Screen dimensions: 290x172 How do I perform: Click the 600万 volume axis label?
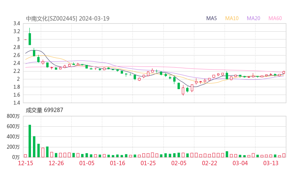(x=13, y=126)
